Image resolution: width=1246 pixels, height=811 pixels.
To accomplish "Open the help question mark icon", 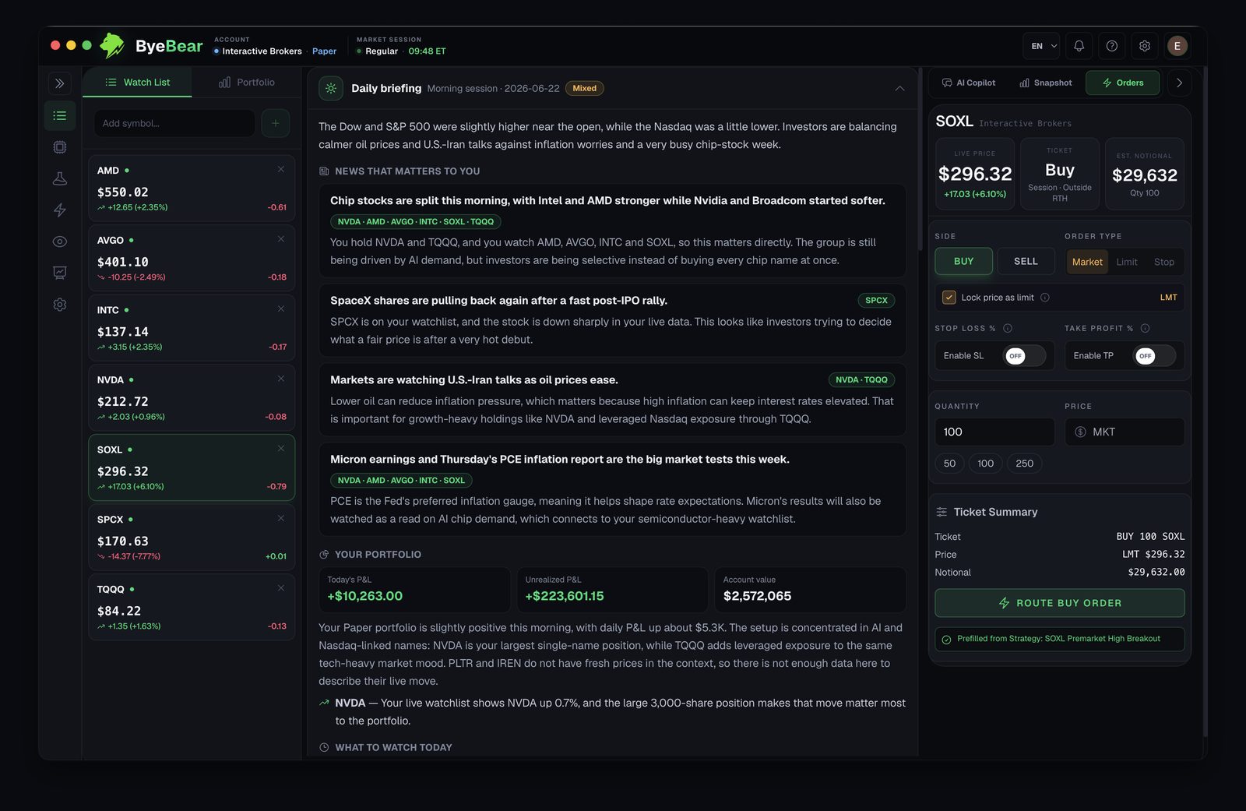I will coord(1112,46).
